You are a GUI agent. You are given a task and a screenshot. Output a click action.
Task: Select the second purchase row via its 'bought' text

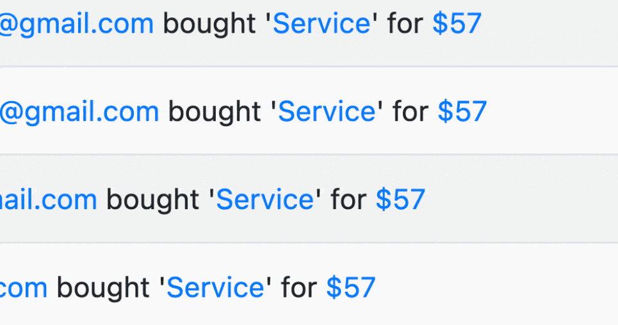click(x=215, y=112)
